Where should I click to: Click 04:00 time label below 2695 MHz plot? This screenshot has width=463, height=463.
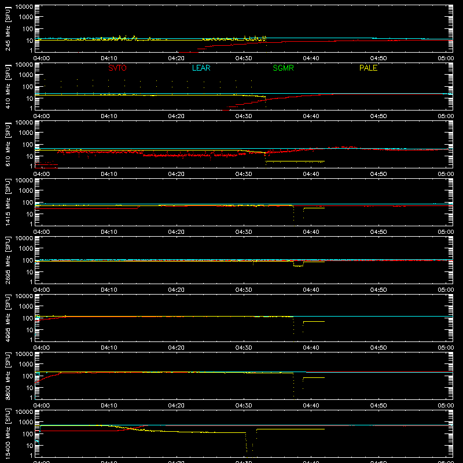coord(41,290)
